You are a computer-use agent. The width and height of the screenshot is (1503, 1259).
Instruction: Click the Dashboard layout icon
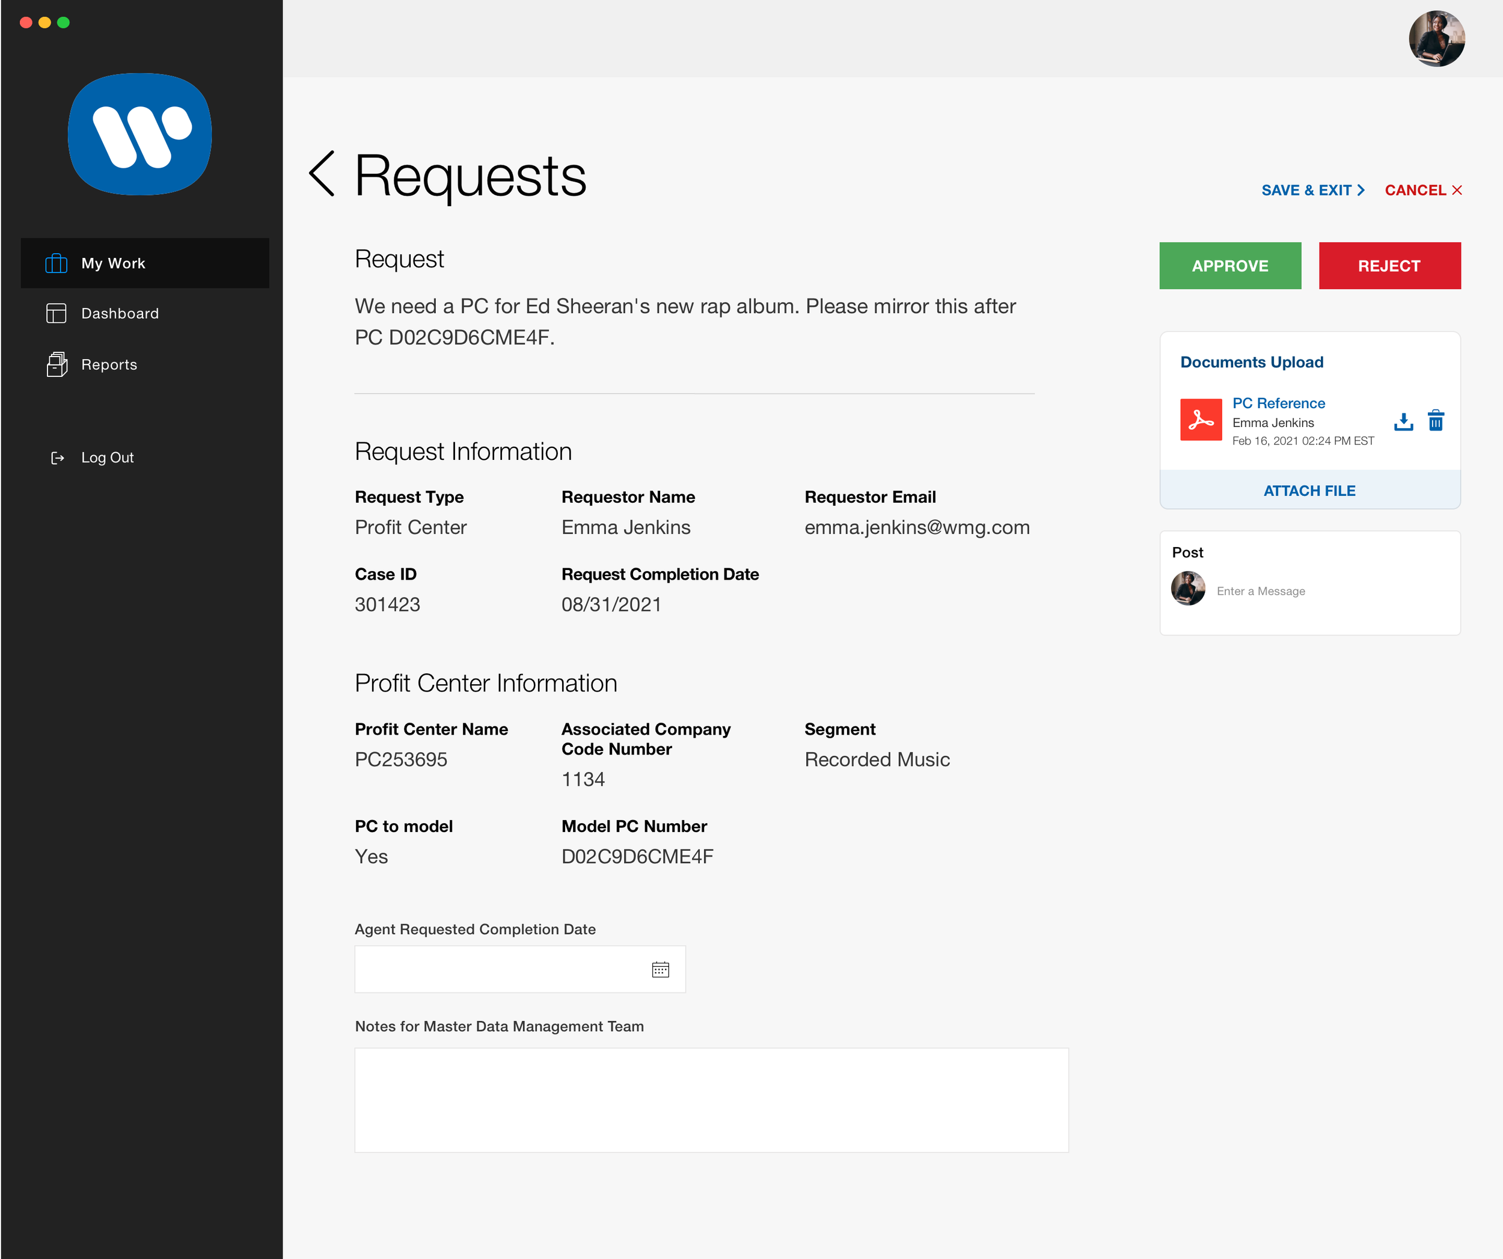[56, 313]
